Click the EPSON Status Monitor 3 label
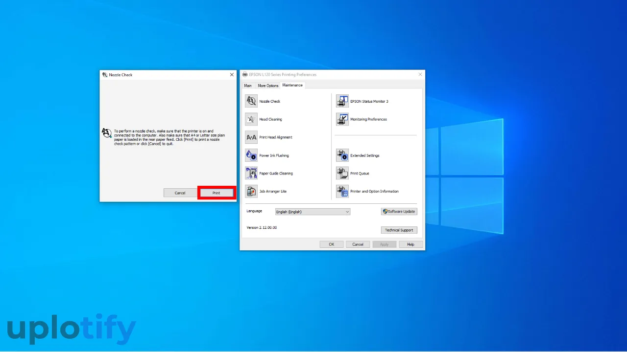 pyautogui.click(x=369, y=102)
